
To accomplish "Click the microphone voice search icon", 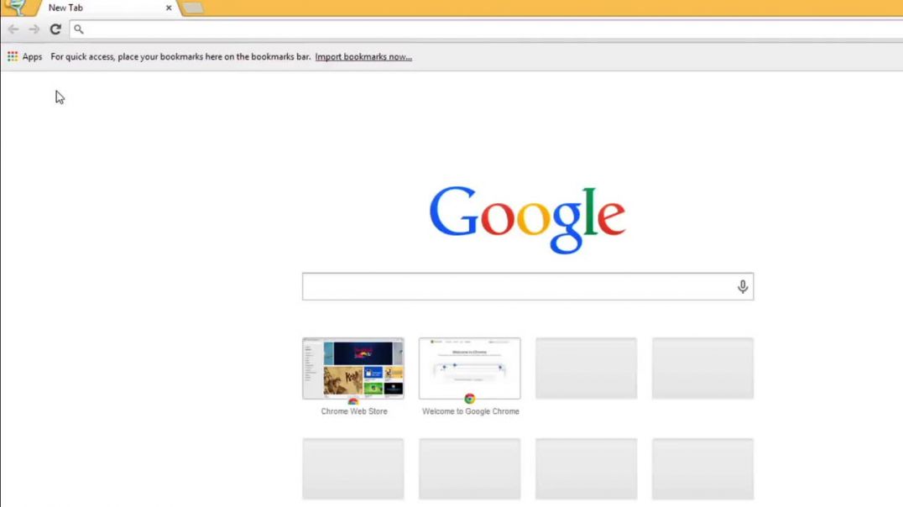I will point(743,286).
